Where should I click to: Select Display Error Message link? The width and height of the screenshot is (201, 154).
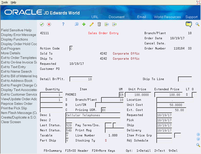[x=19, y=35]
